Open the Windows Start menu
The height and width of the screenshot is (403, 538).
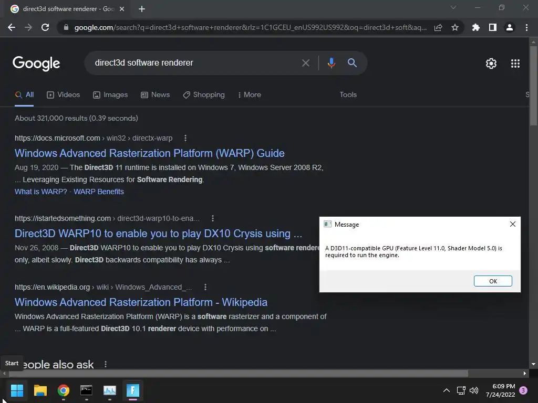[x=17, y=390]
